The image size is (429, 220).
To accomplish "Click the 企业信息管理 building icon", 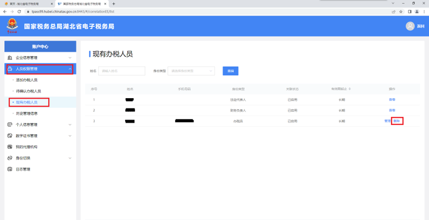I will pos(10,58).
